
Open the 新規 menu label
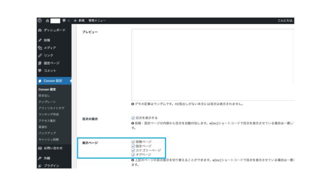pos(81,21)
